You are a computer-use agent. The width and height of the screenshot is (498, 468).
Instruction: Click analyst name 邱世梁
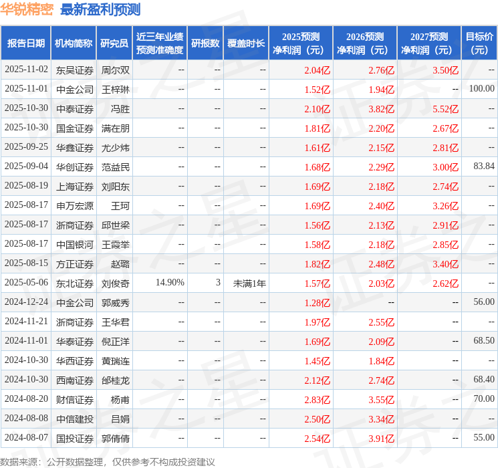(116, 225)
